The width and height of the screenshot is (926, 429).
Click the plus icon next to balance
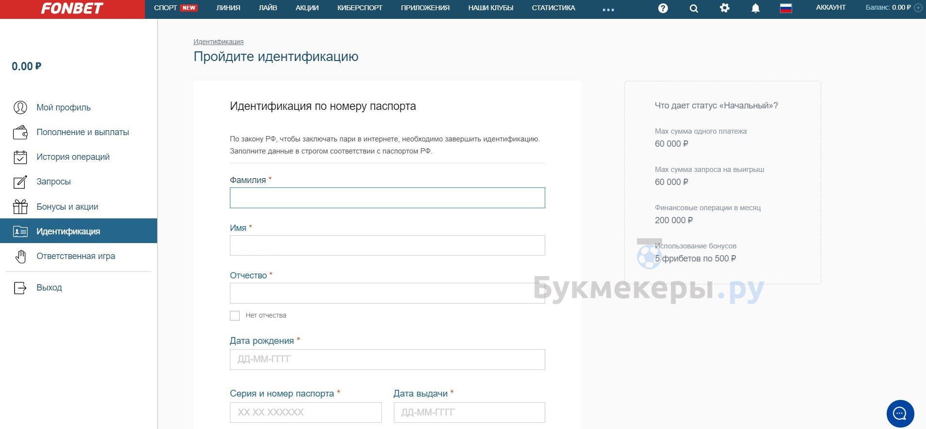coord(918,8)
